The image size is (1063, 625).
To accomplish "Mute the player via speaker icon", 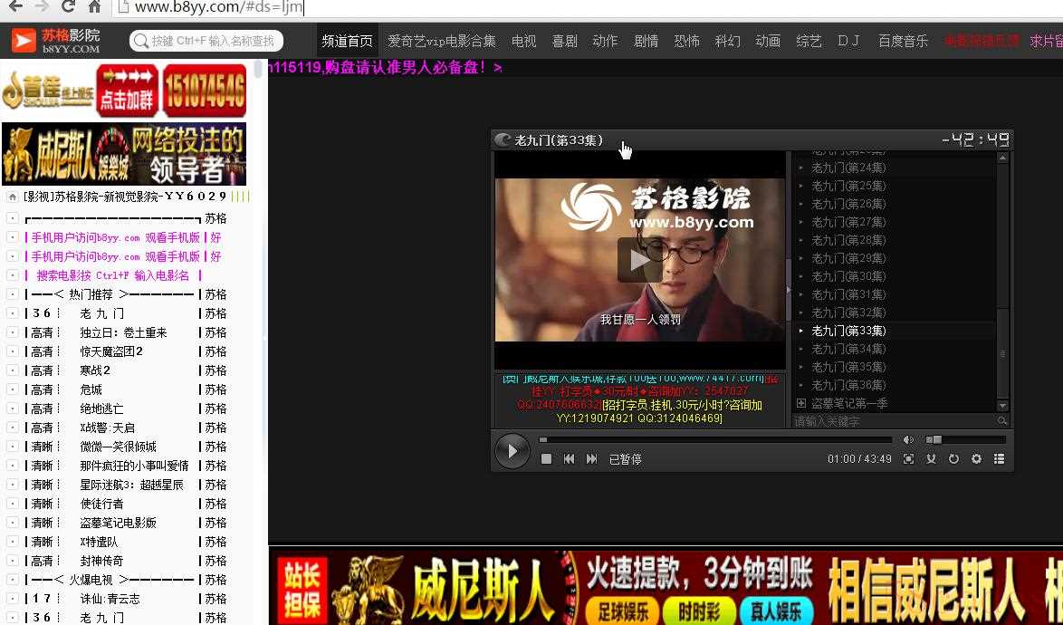I will click(908, 439).
